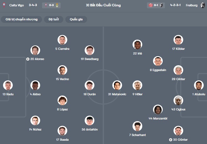The height and width of the screenshot is (144, 207).
Task: Select the Quốc gia filter
Action: (x=76, y=19)
